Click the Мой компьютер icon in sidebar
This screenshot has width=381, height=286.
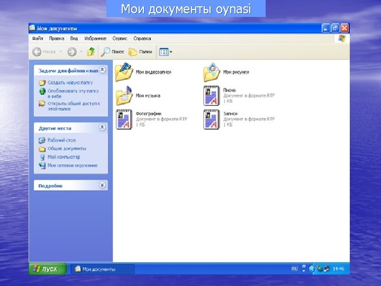pos(42,157)
